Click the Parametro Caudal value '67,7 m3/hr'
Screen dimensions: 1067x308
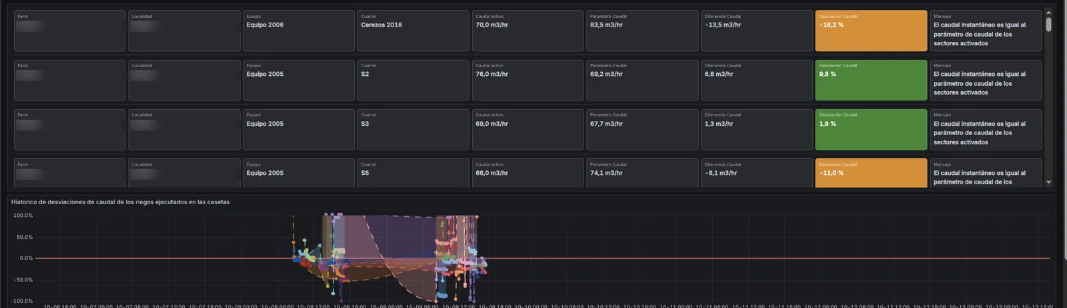click(x=606, y=124)
